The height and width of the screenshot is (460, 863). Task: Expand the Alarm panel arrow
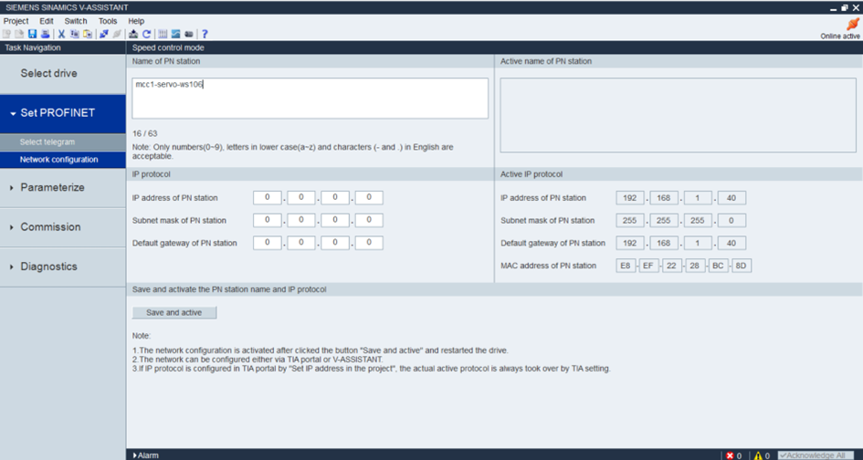tap(135, 455)
